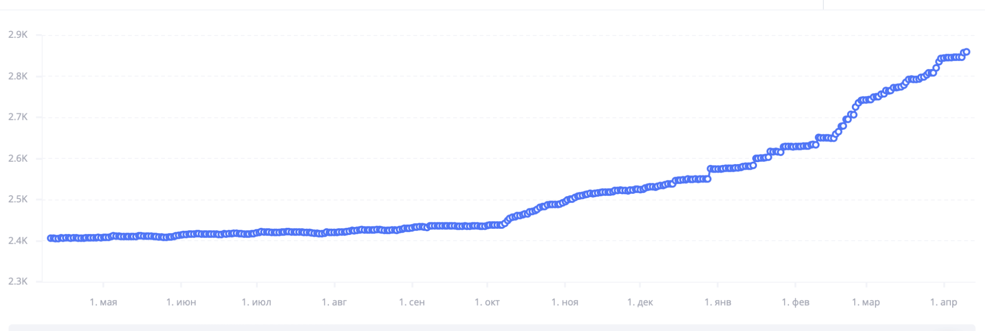Viewport: 985px width, 331px height.
Task: Click the '1. ноя' x-axis label
Action: (x=565, y=302)
